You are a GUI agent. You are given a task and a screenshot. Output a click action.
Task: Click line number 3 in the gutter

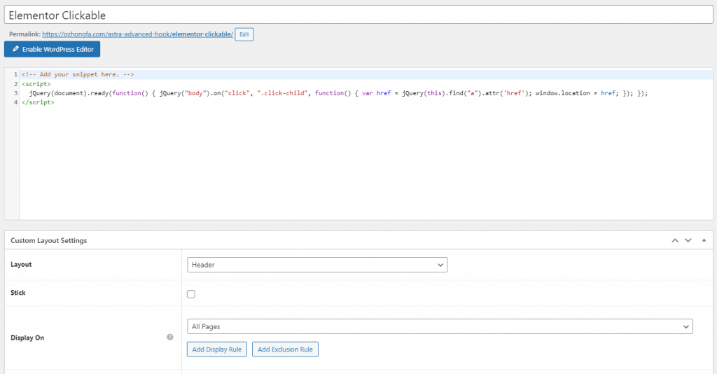click(15, 93)
